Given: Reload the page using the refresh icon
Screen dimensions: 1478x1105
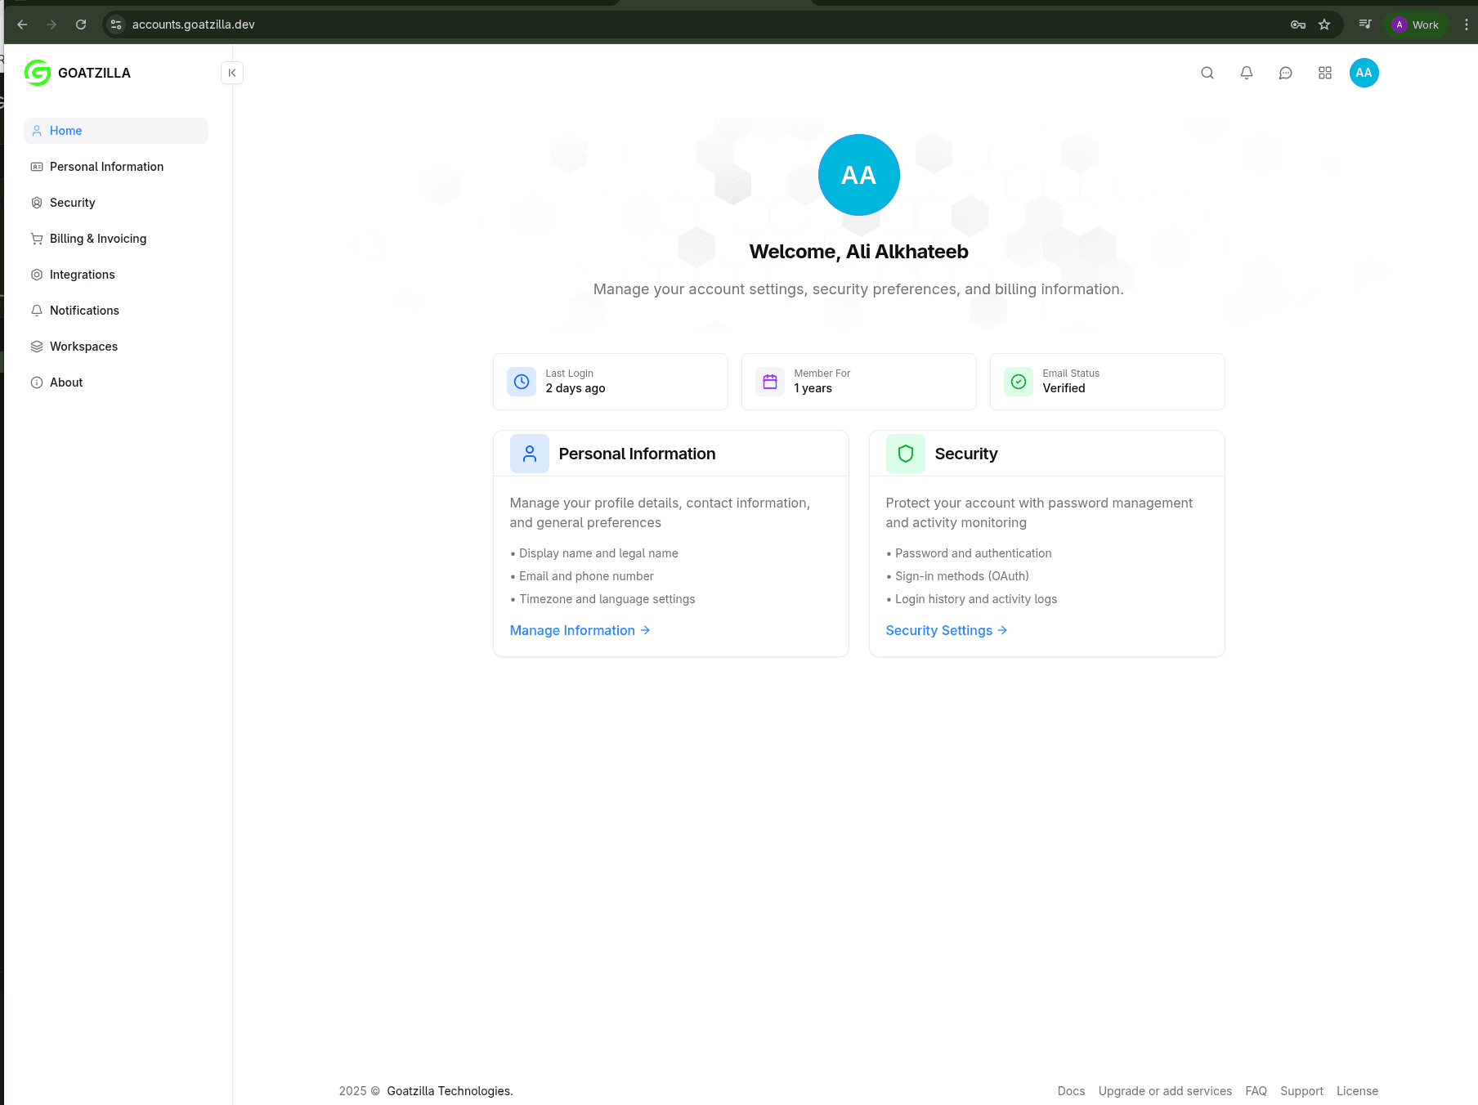Looking at the screenshot, I should (81, 25).
